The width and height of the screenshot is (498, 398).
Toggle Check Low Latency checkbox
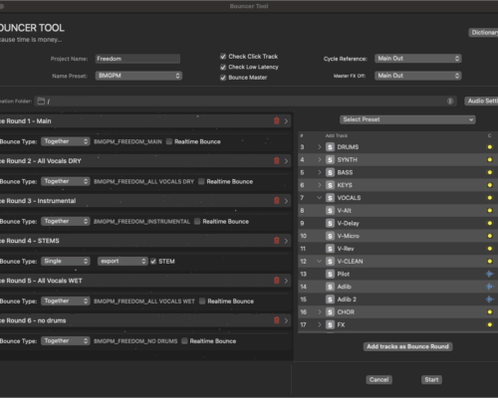point(223,67)
